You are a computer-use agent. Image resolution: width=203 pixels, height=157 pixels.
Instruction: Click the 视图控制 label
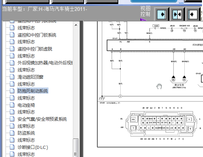click(145, 11)
